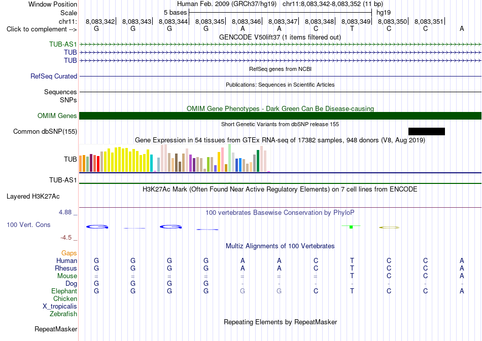Click the 8,083,345 ruler position

point(210,21)
